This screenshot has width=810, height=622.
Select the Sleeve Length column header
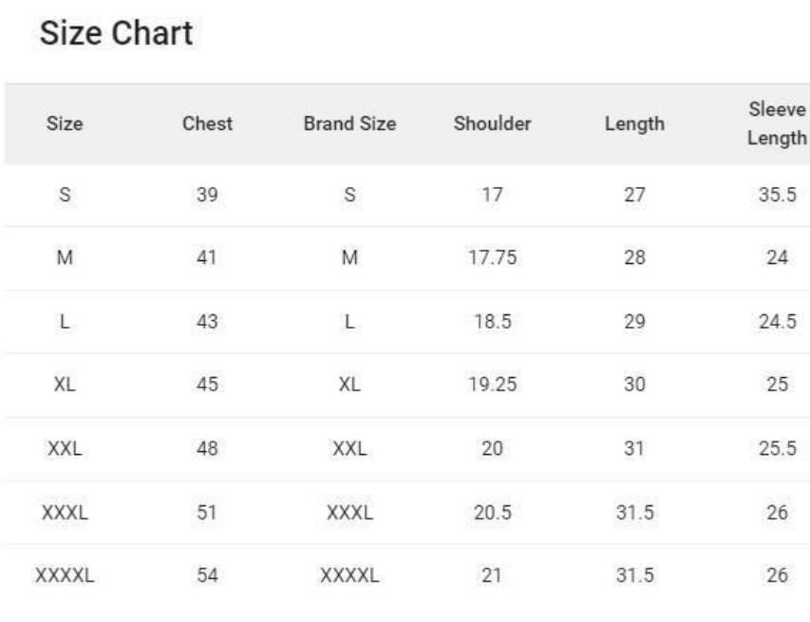coord(777,123)
